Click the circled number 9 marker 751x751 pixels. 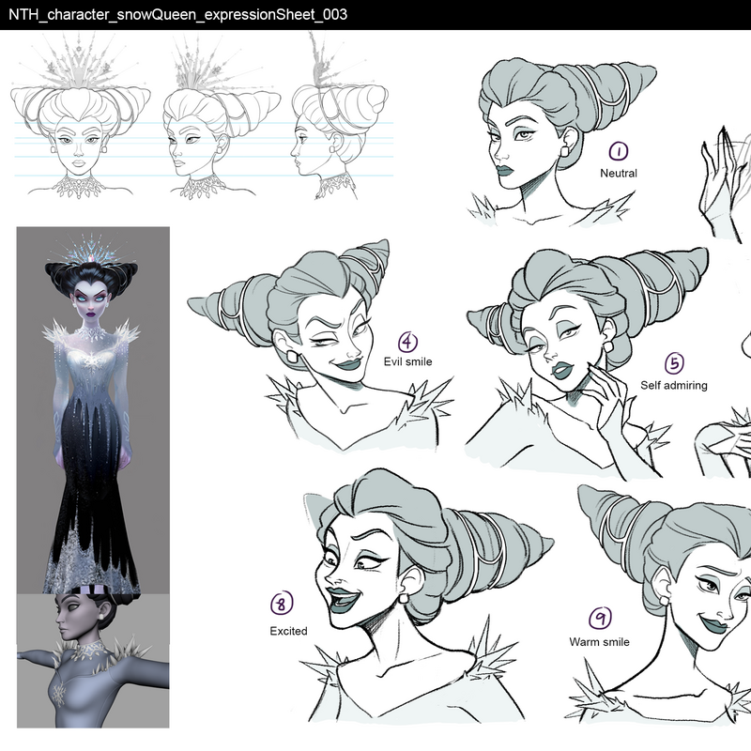pyautogui.click(x=600, y=619)
